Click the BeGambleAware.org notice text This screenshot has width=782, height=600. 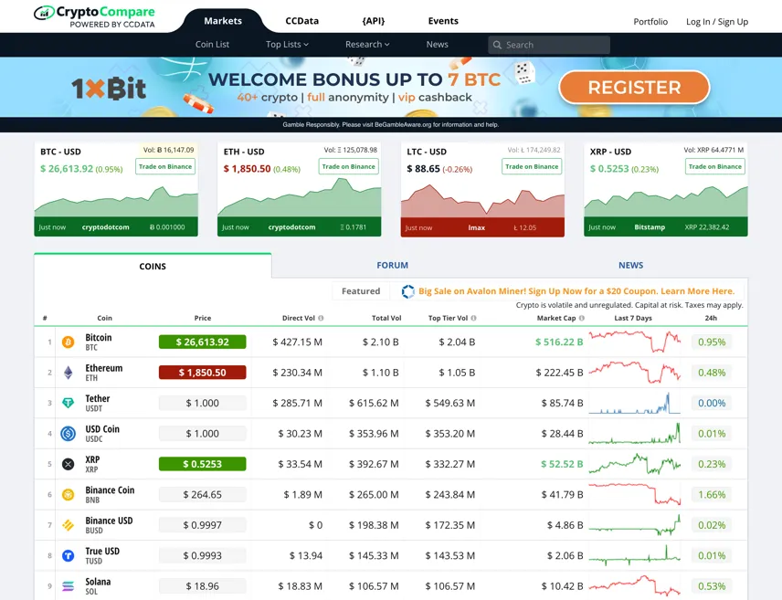(x=390, y=125)
